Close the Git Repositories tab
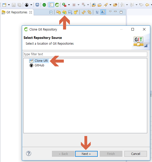The width and height of the screenshot is (152, 162). pyautogui.click(x=31, y=12)
